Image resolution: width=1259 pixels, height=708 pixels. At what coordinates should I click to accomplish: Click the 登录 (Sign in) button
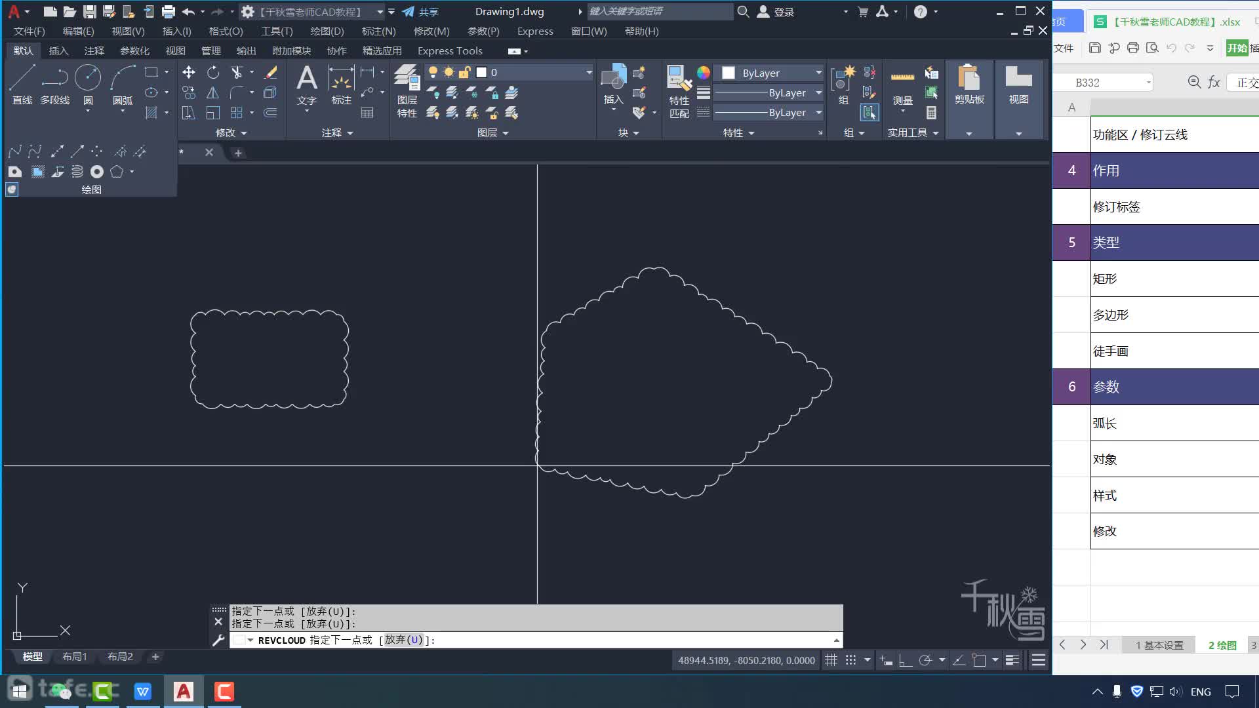(776, 12)
